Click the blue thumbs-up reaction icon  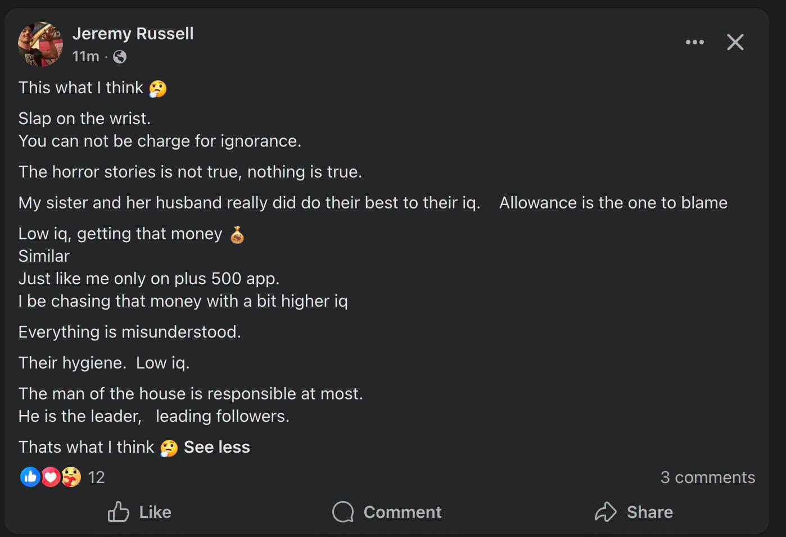click(x=30, y=477)
